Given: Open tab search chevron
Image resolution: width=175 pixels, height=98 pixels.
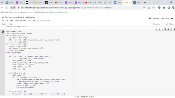Looking at the screenshot, I should 158,2.
